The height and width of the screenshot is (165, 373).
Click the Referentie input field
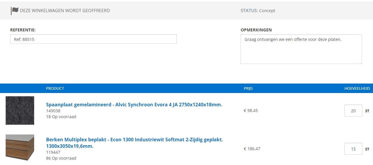pyautogui.click(x=93, y=39)
